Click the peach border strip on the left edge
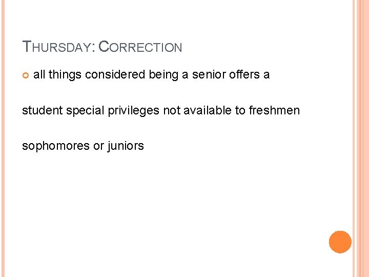This screenshot has width=369, height=277. click(x=3, y=138)
